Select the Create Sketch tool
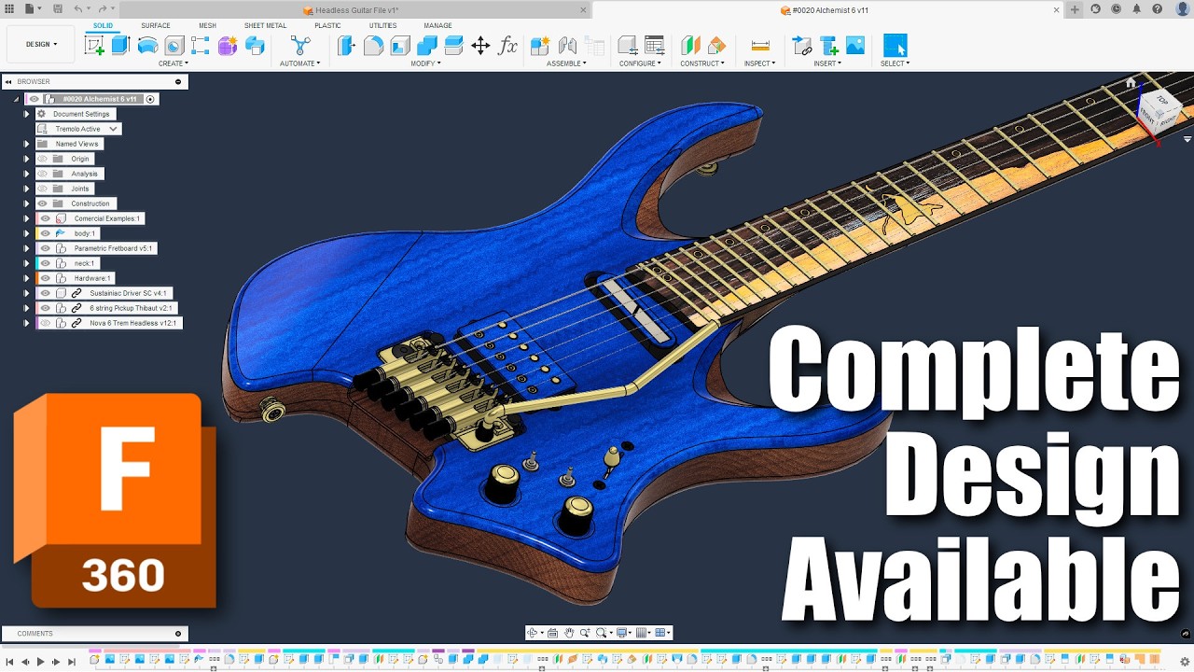Viewport: 1194px width, 672px height. coord(94,45)
